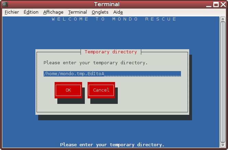Screen dimensions: 228x150
Task: Click the vertical scrollbar thumb
Action: [x=223, y=82]
